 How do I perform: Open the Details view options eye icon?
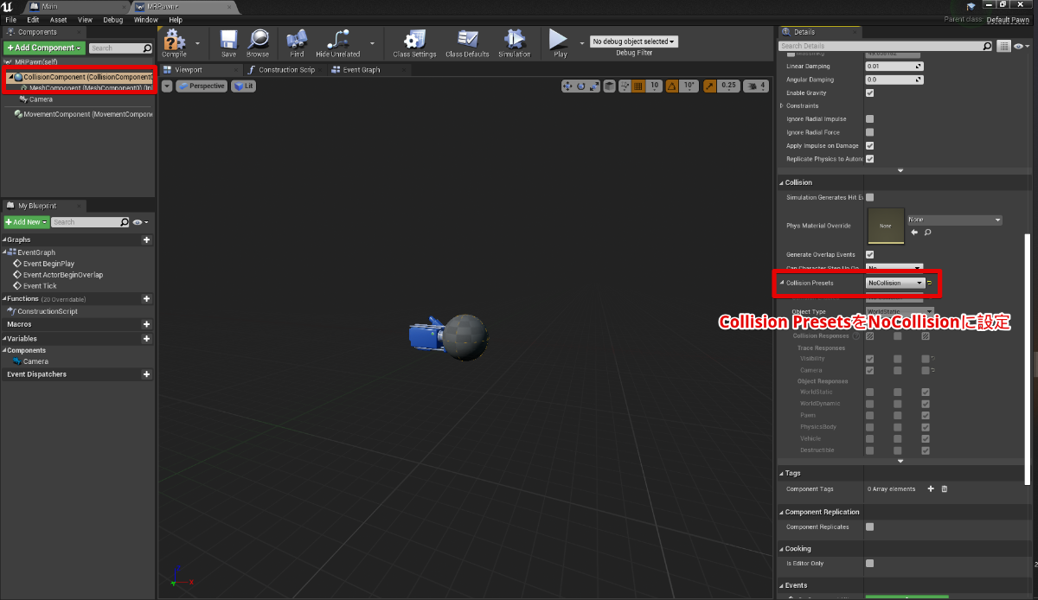tap(1020, 46)
